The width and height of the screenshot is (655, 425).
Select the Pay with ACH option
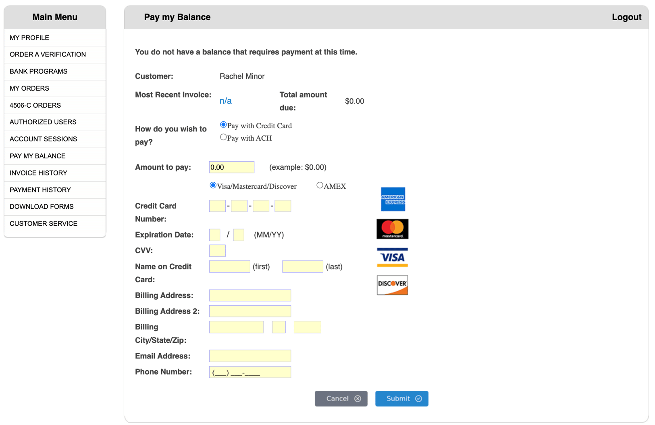(x=223, y=137)
